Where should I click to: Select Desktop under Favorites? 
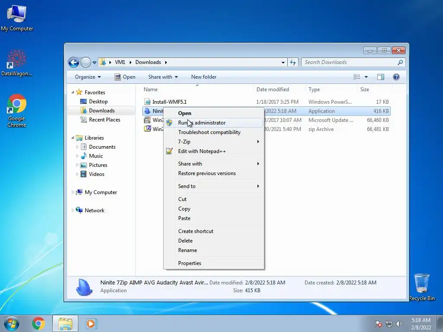point(98,102)
